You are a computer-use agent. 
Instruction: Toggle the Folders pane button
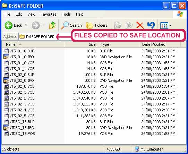(97, 25)
